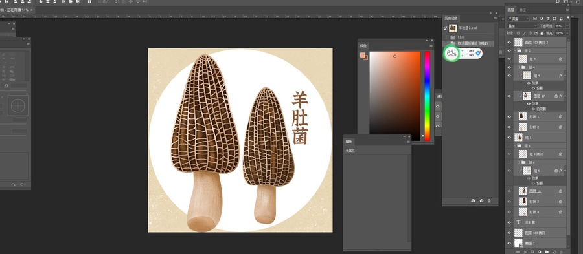Pick a color in the saturation field

395,96
